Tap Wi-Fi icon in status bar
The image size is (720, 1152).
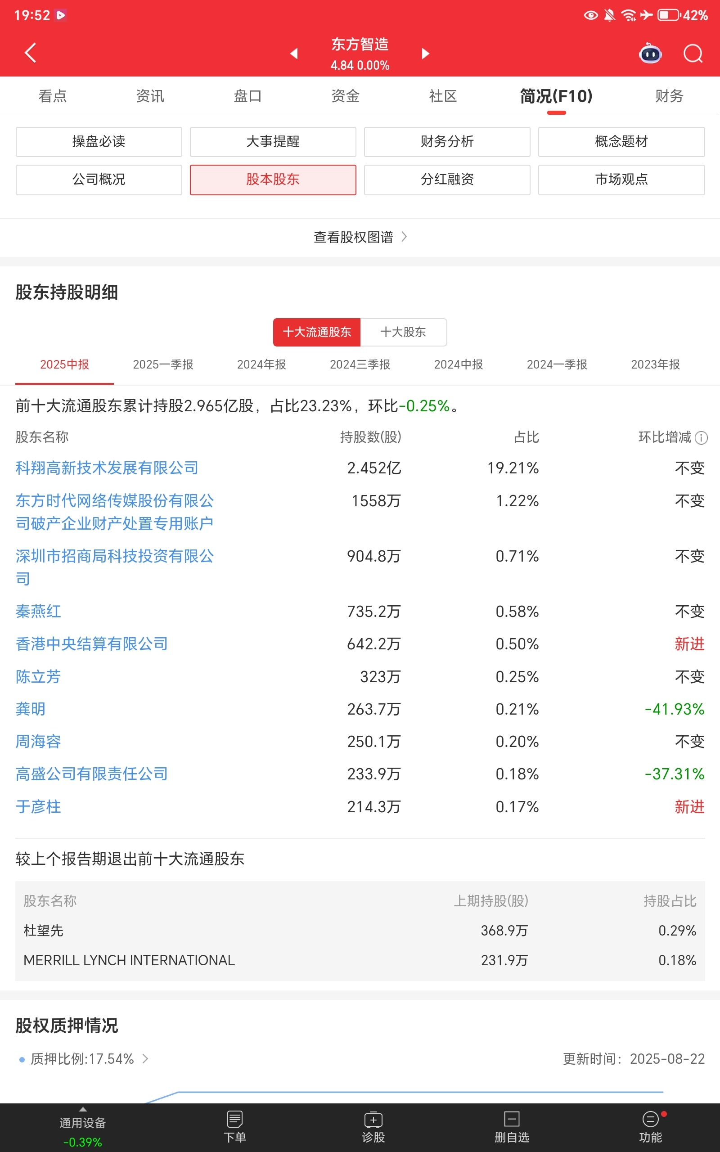pos(629,15)
